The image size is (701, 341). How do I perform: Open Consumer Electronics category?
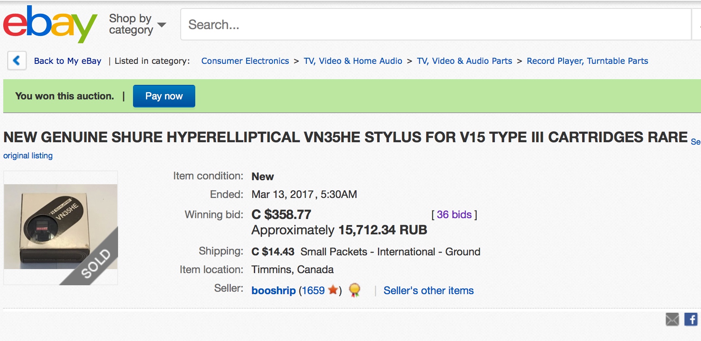coord(245,61)
